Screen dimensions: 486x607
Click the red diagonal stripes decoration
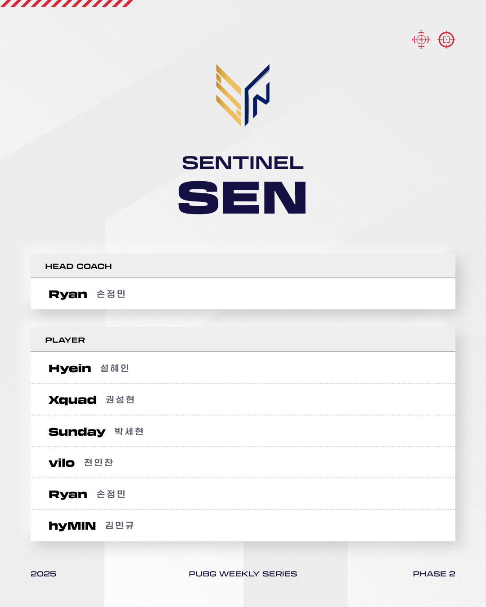[67, 4]
